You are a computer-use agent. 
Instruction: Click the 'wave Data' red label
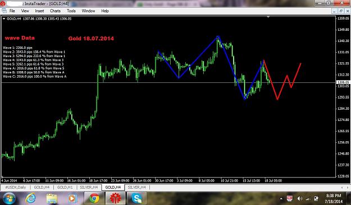(20, 38)
